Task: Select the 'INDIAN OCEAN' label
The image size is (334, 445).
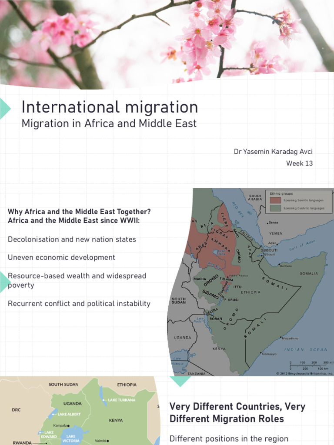Action: [306, 350]
